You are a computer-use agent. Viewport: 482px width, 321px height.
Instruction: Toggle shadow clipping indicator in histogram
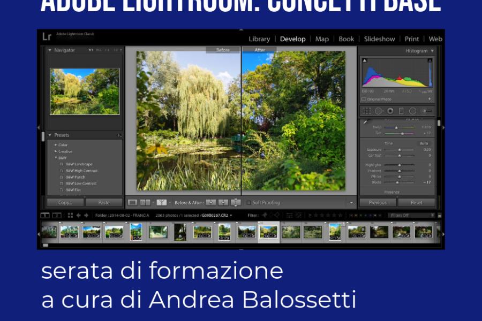(x=365, y=62)
